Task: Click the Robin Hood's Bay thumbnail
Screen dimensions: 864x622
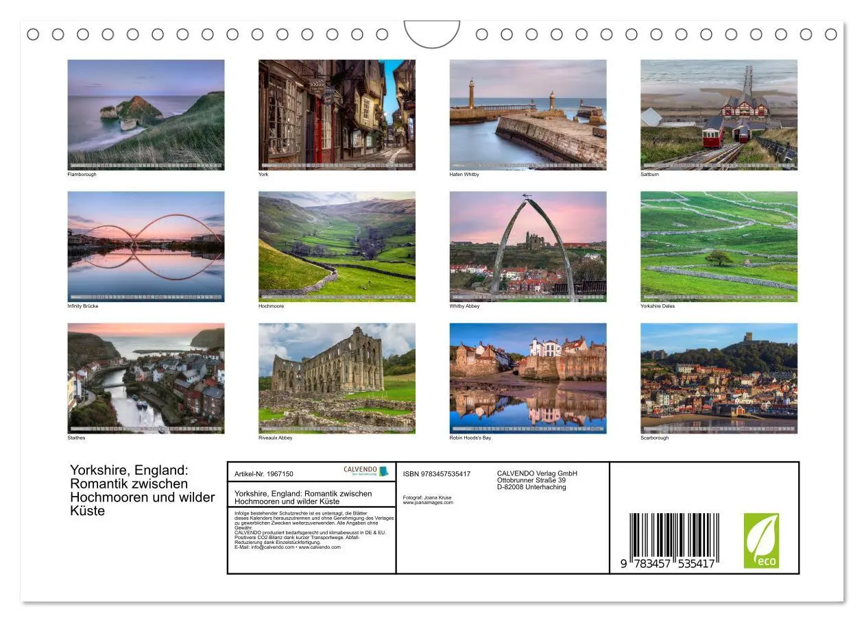Action: 528,378
